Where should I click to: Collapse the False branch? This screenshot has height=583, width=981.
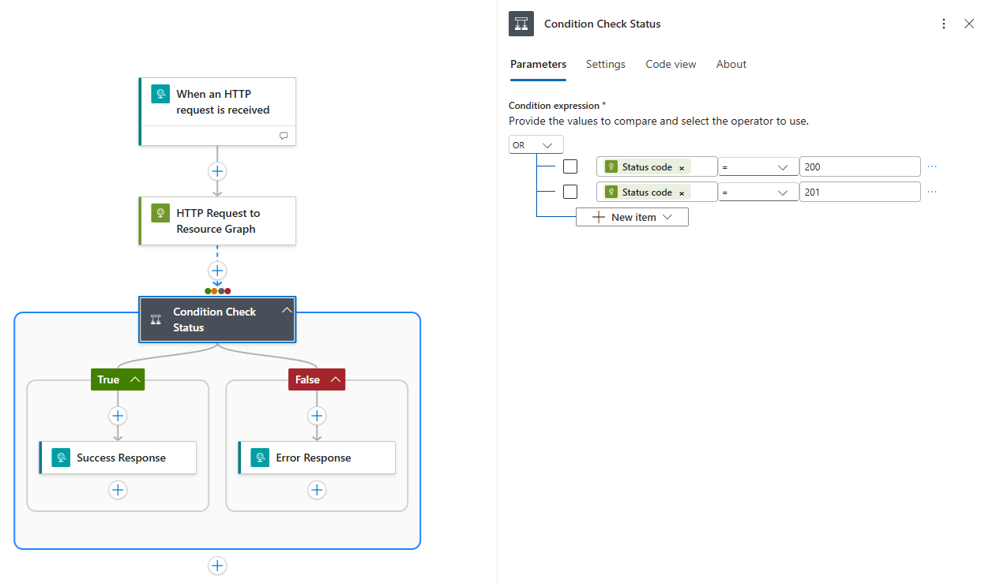click(x=336, y=379)
